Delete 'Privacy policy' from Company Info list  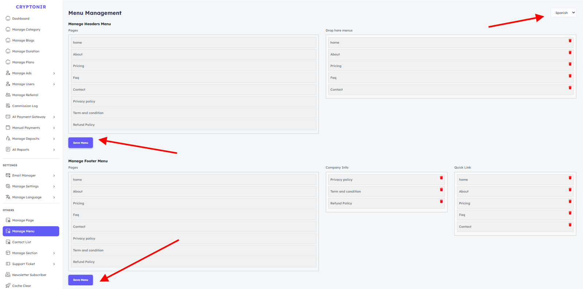441,178
